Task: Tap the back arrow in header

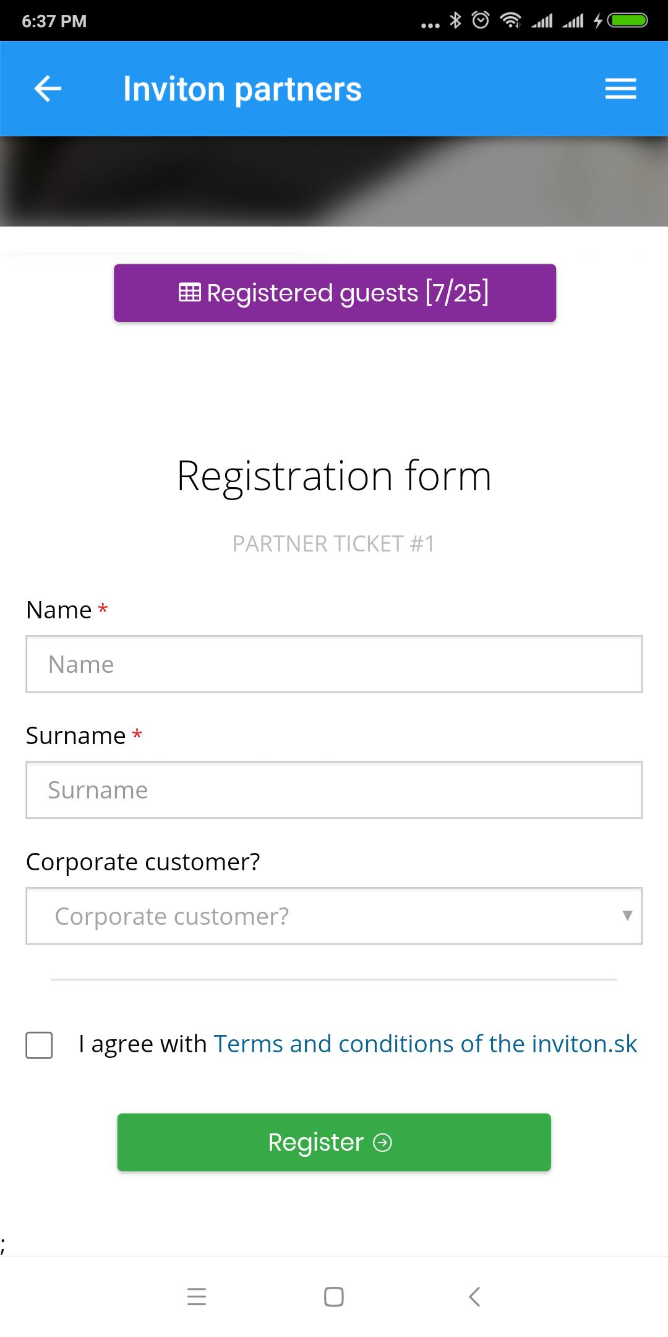Action: (48, 89)
